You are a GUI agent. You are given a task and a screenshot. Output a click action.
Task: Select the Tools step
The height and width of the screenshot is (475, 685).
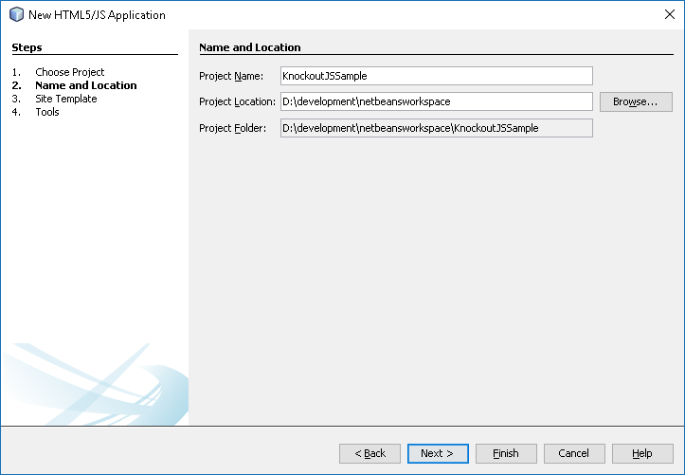click(47, 112)
